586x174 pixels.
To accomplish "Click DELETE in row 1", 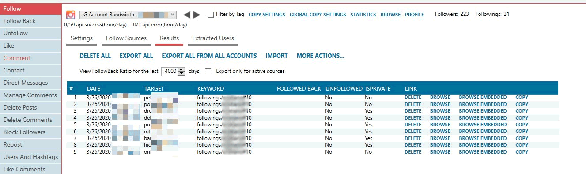I will click(x=413, y=98).
